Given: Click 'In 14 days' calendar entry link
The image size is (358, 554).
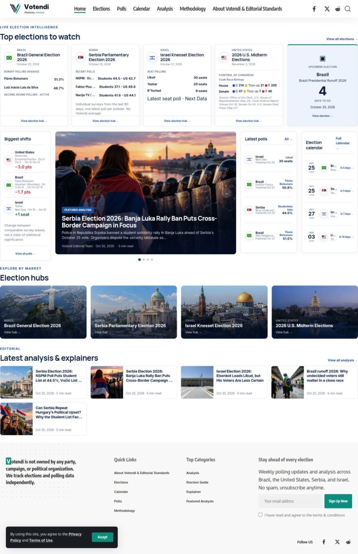Looking at the screenshot, I should tap(346, 237).
